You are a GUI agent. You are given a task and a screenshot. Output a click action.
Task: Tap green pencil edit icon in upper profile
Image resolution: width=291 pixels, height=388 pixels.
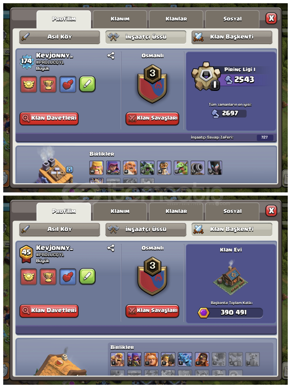(x=87, y=84)
